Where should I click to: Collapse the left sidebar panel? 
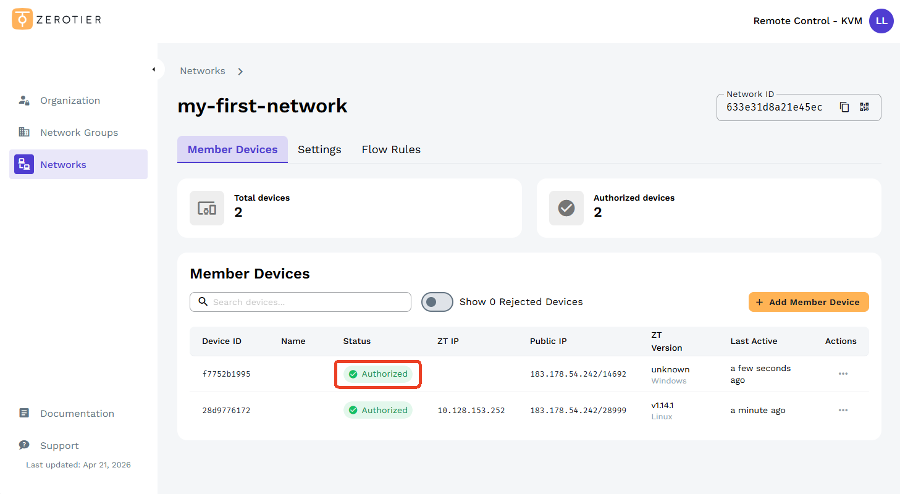pos(154,69)
